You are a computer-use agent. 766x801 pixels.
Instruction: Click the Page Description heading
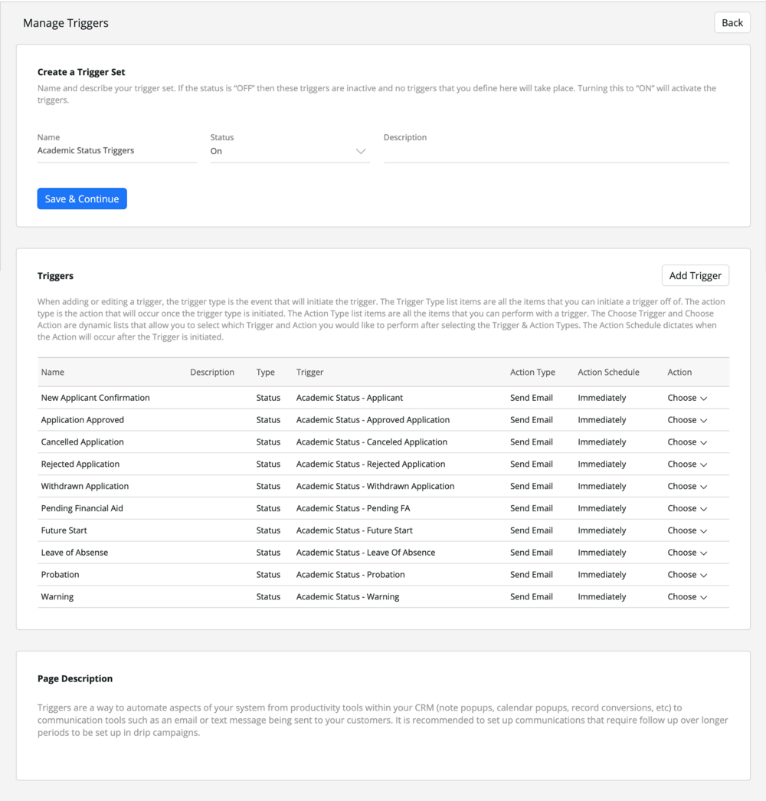(75, 678)
